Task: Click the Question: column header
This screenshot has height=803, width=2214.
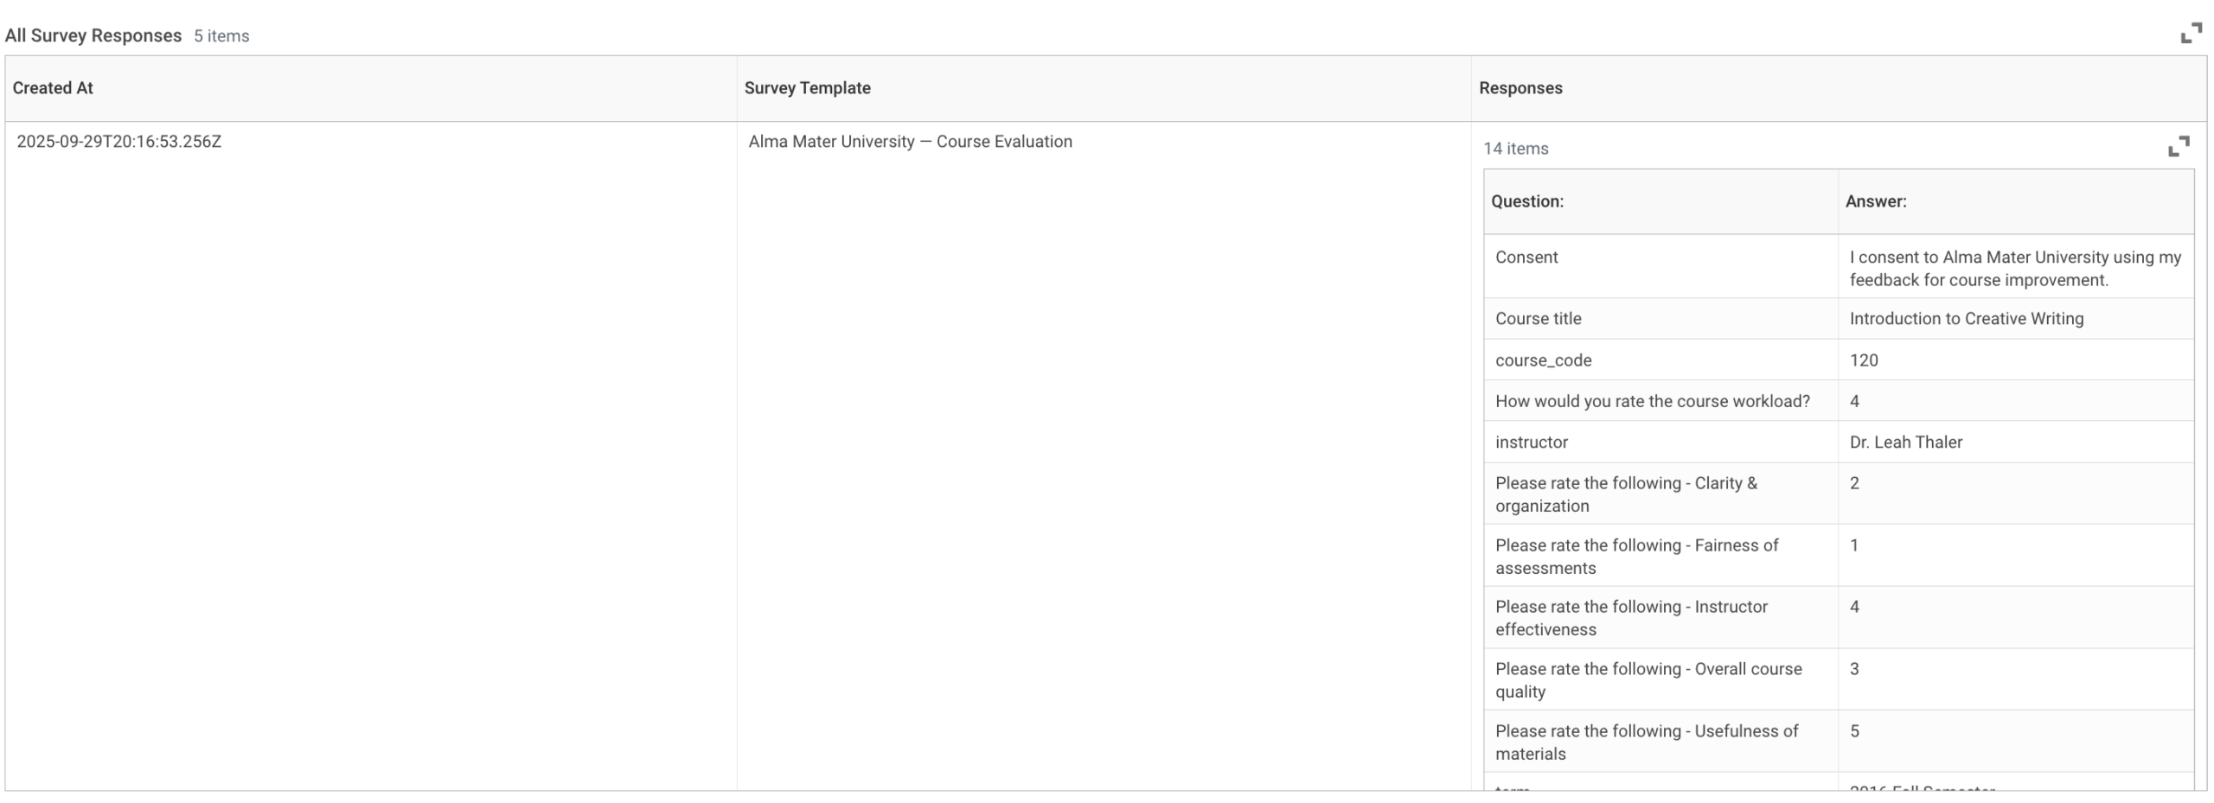Action: 1526,201
